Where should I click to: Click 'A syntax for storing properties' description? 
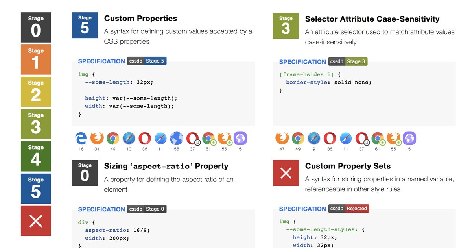pyautogui.click(x=380, y=184)
